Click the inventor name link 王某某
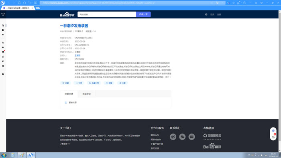 click(x=77, y=55)
